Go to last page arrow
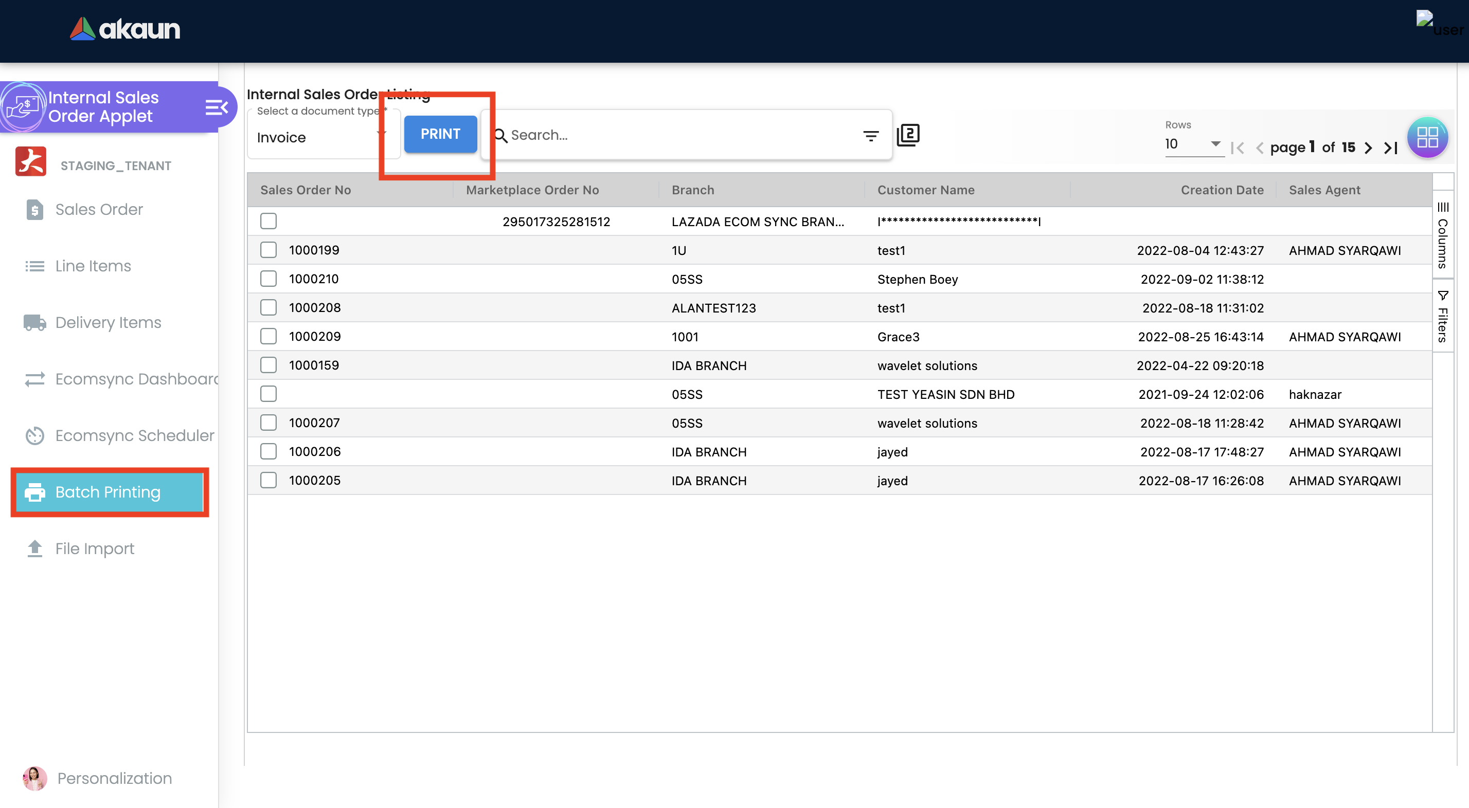The width and height of the screenshot is (1469, 808). pos(1391,148)
